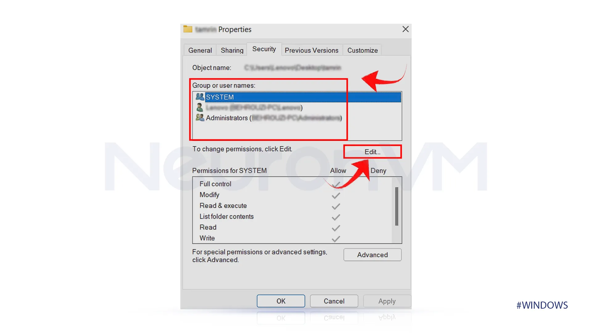This screenshot has height=333, width=592.
Task: Click Cancel to discard changes
Action: tap(333, 301)
